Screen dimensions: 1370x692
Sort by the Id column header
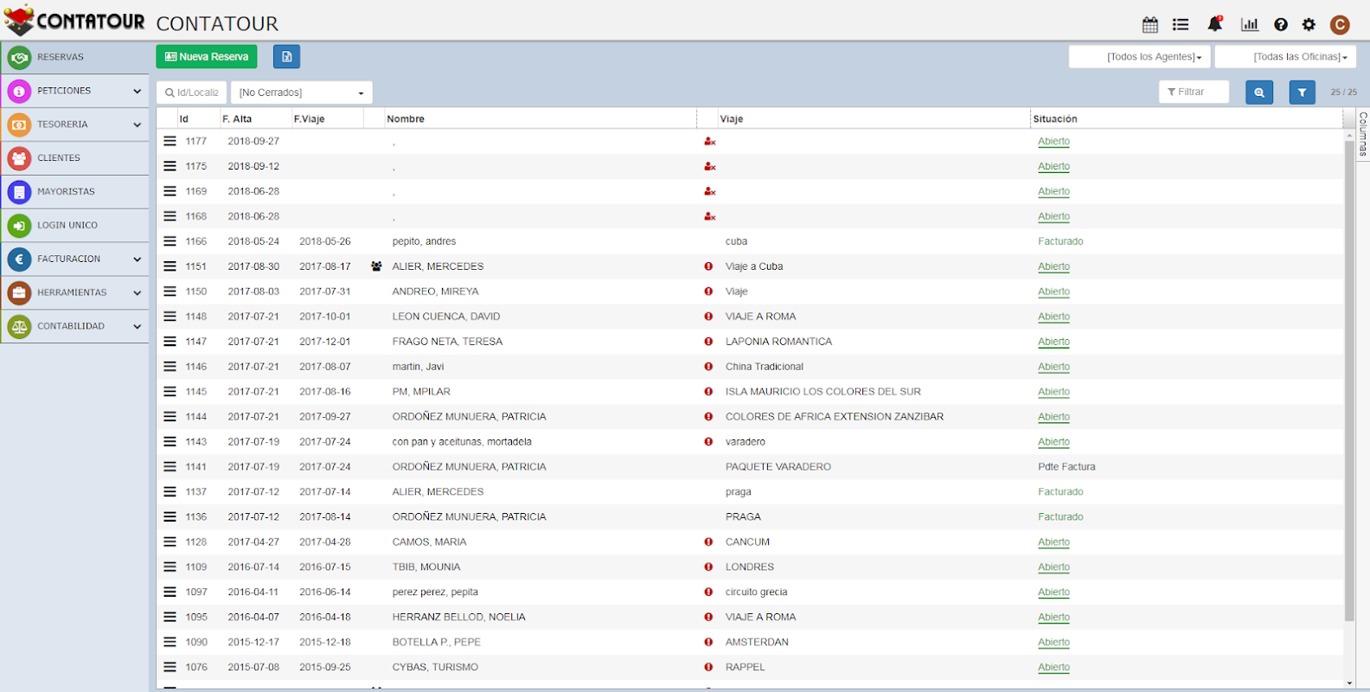pos(184,119)
